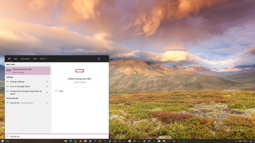Open Illustrator taskbar icon
This screenshot has width=255, height=143.
(179, 141)
